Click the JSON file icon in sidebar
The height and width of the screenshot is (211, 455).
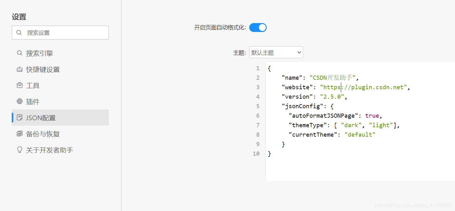[20, 118]
